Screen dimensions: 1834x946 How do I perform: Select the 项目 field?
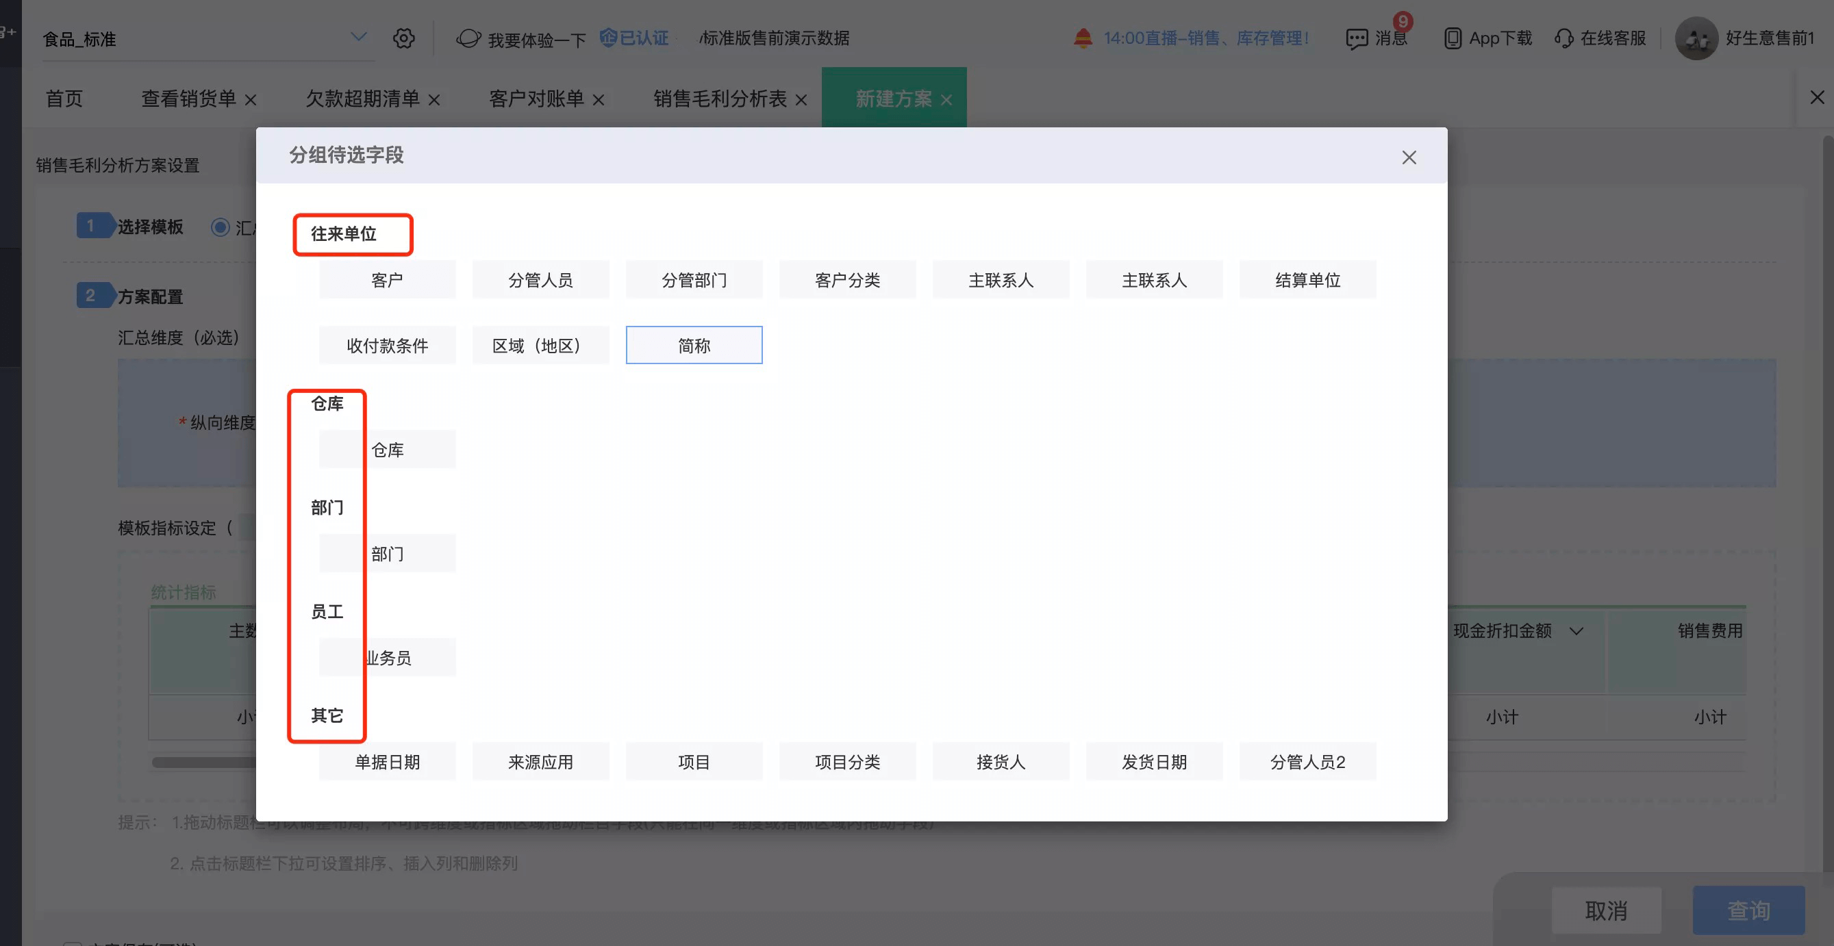click(694, 762)
